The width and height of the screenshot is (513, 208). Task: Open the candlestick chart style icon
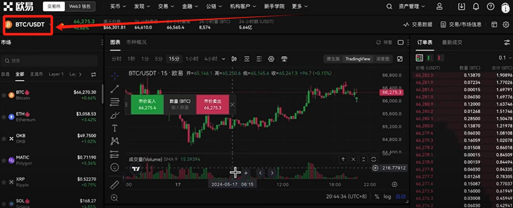(234, 59)
